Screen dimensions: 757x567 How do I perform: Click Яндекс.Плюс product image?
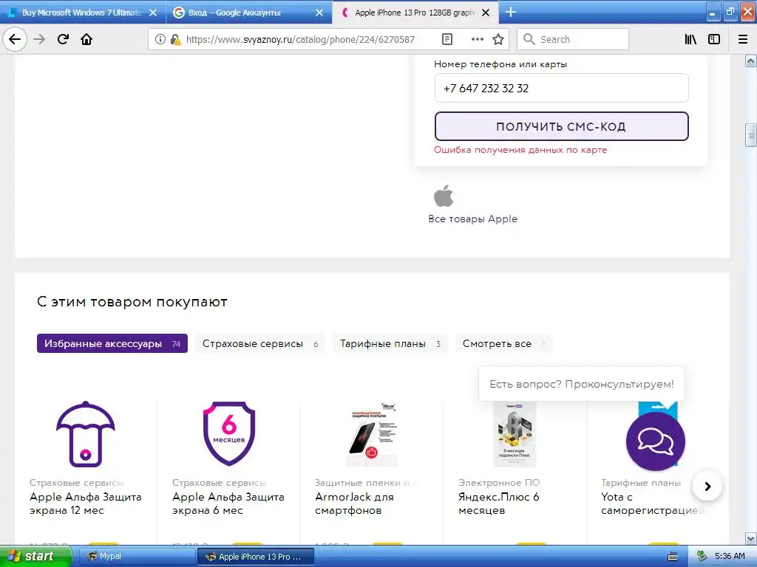515,434
